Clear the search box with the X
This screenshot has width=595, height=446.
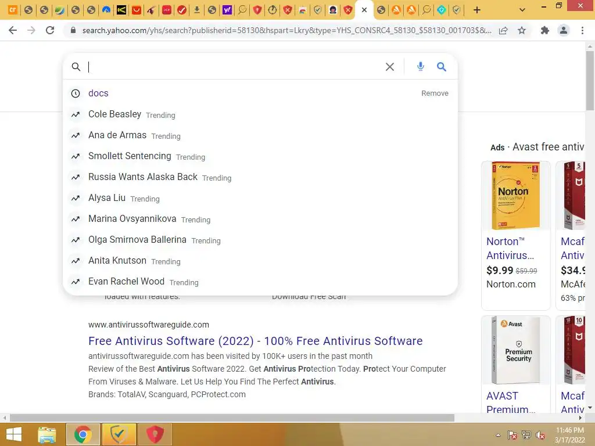[390, 67]
